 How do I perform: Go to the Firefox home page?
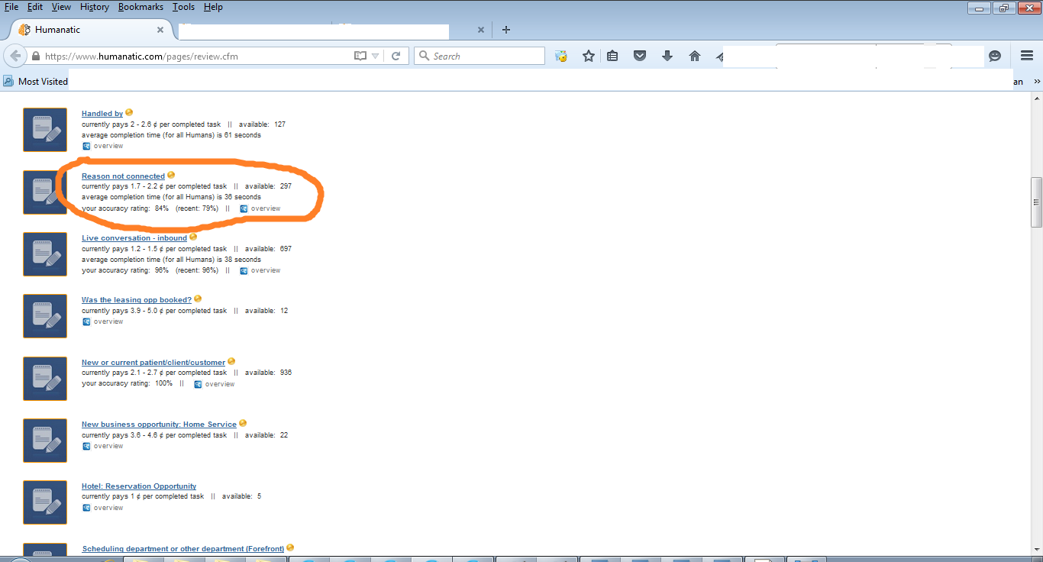click(695, 56)
